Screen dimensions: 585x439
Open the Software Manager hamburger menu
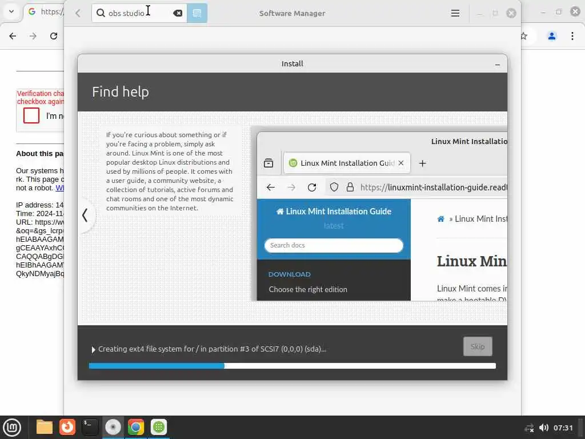(x=455, y=14)
